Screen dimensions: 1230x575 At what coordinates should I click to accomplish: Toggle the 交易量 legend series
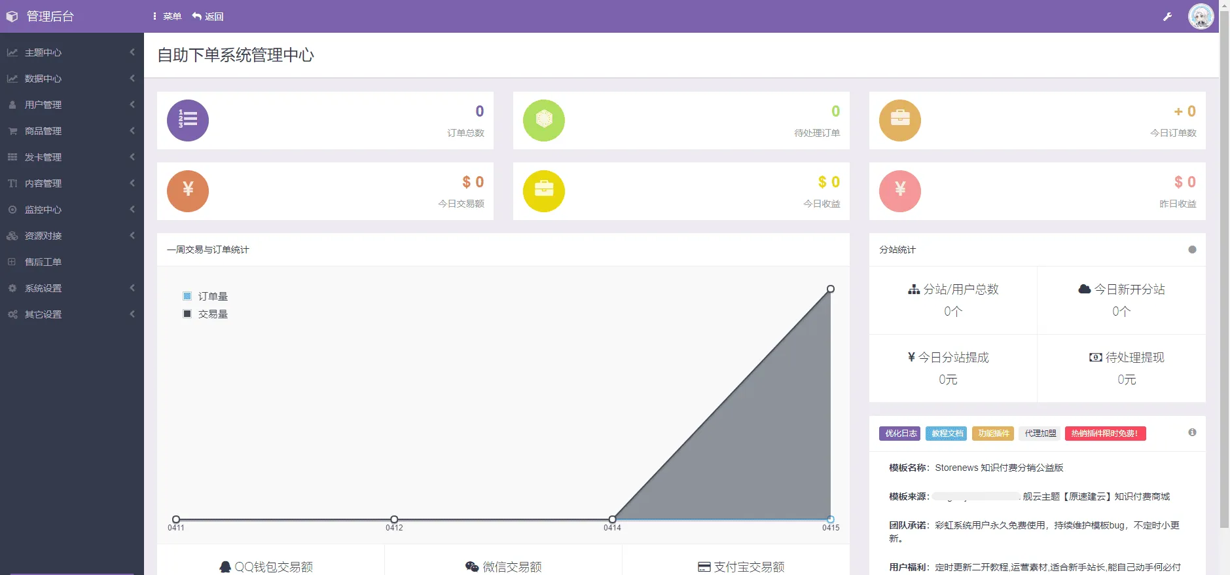[x=206, y=314]
